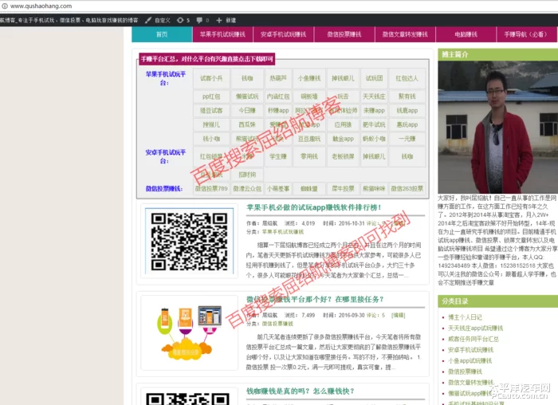Viewport: 558px width, 405px height.
Task: Select the 微信投票赚钱 navigation menu item
Action: (x=344, y=34)
